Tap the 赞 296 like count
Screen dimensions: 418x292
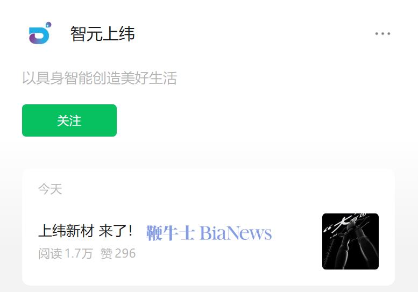point(118,253)
